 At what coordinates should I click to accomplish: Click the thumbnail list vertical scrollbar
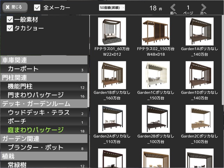[x=223, y=60]
